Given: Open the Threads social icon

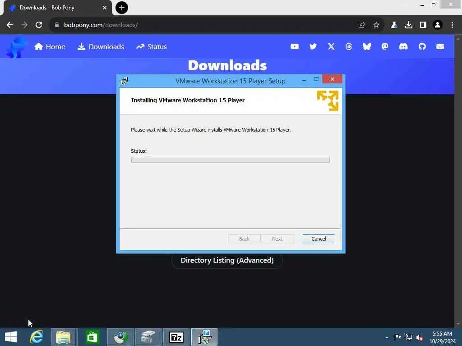Looking at the screenshot, I should pos(349,46).
